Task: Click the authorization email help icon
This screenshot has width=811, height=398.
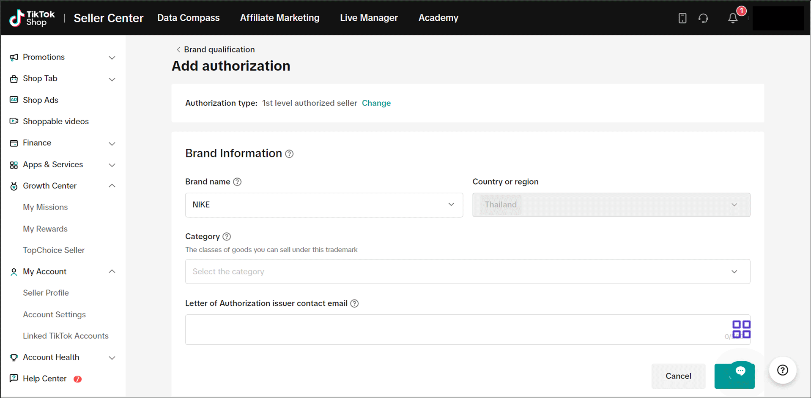Action: pyautogui.click(x=354, y=303)
